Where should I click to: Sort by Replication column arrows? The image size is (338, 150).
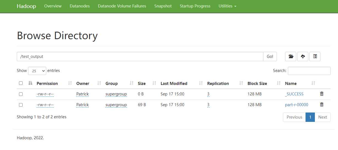(x=241, y=83)
